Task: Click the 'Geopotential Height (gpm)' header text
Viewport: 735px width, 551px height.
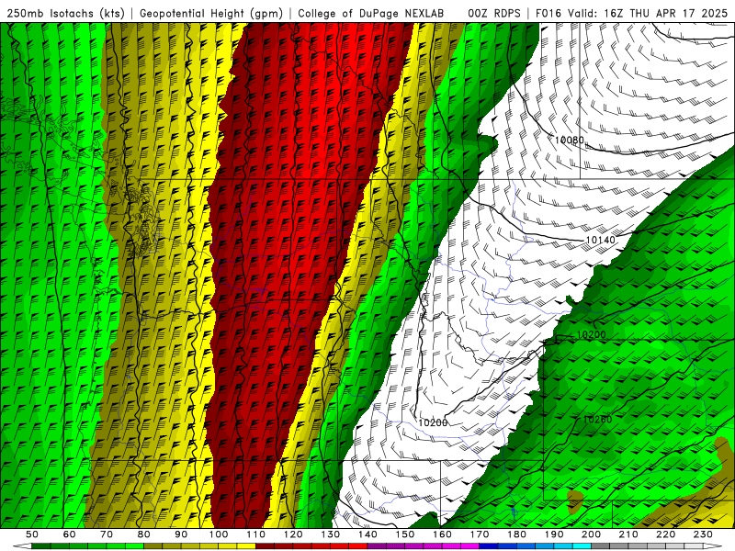Action: (211, 14)
